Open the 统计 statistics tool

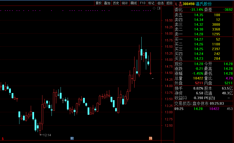[125, 3]
